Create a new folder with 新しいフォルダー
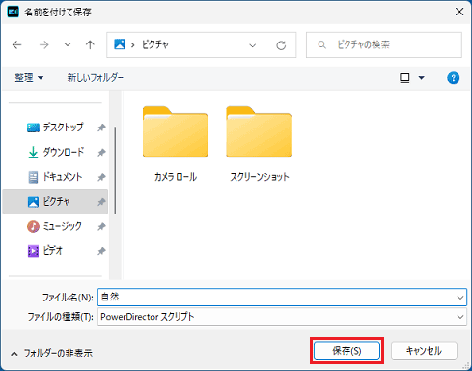 (x=96, y=78)
